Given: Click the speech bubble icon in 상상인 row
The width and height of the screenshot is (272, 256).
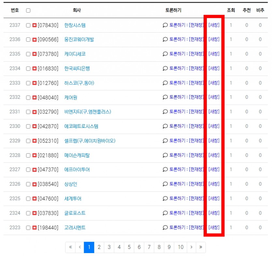Looking at the screenshot, I should click(x=165, y=184).
